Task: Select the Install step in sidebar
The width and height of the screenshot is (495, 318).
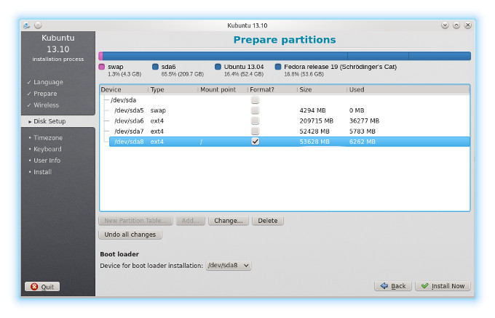Action: [42, 172]
